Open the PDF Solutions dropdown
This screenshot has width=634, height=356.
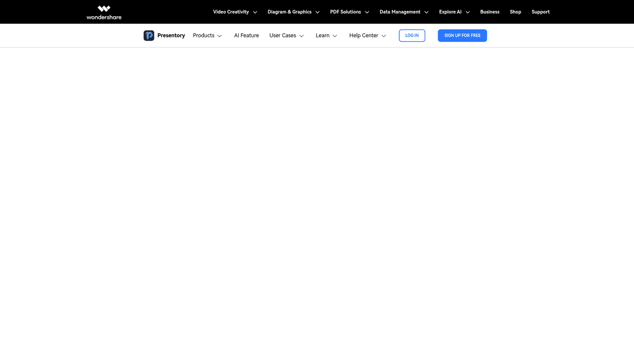coord(349,12)
